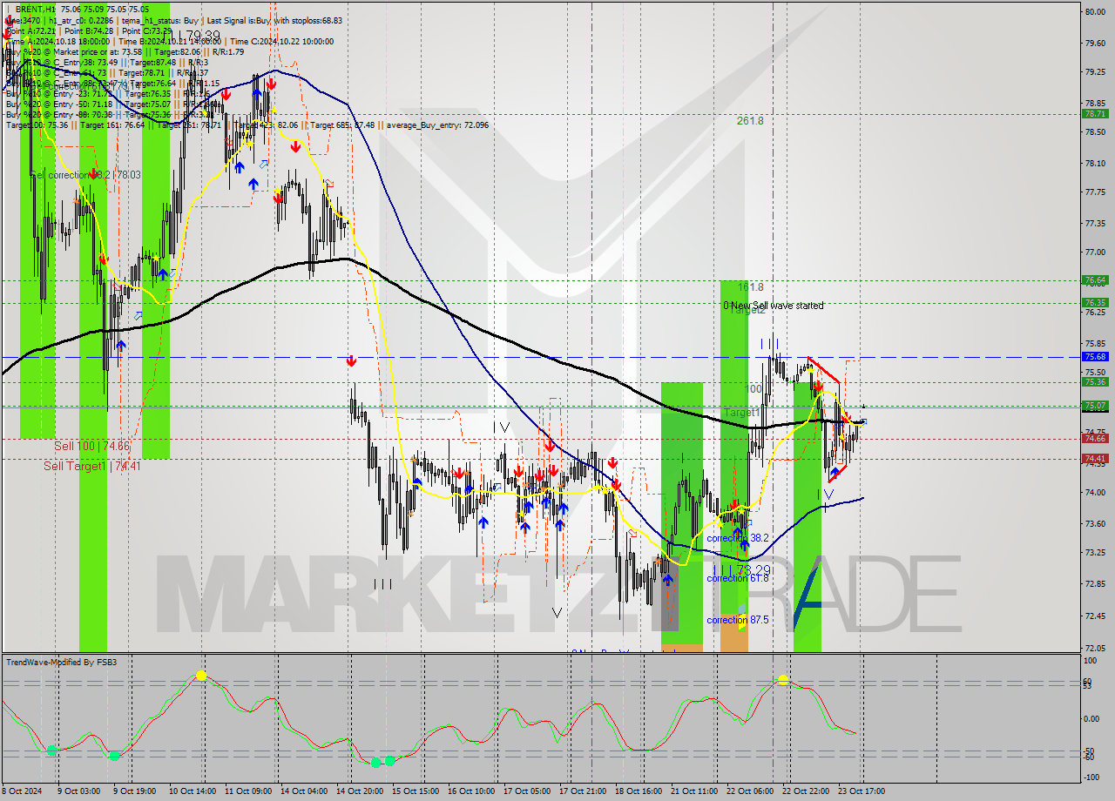Click the 8 Oct 2024 date label
The image size is (1115, 801).
pyautogui.click(x=24, y=791)
